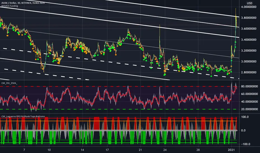Click the RSI 20.00000000 scale label
This screenshot has height=153, width=260.
249,109
